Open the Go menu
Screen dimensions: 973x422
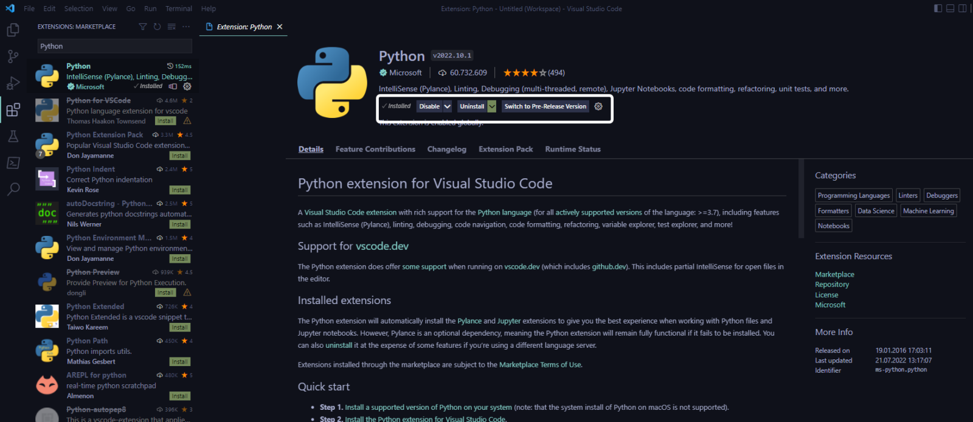(x=131, y=9)
